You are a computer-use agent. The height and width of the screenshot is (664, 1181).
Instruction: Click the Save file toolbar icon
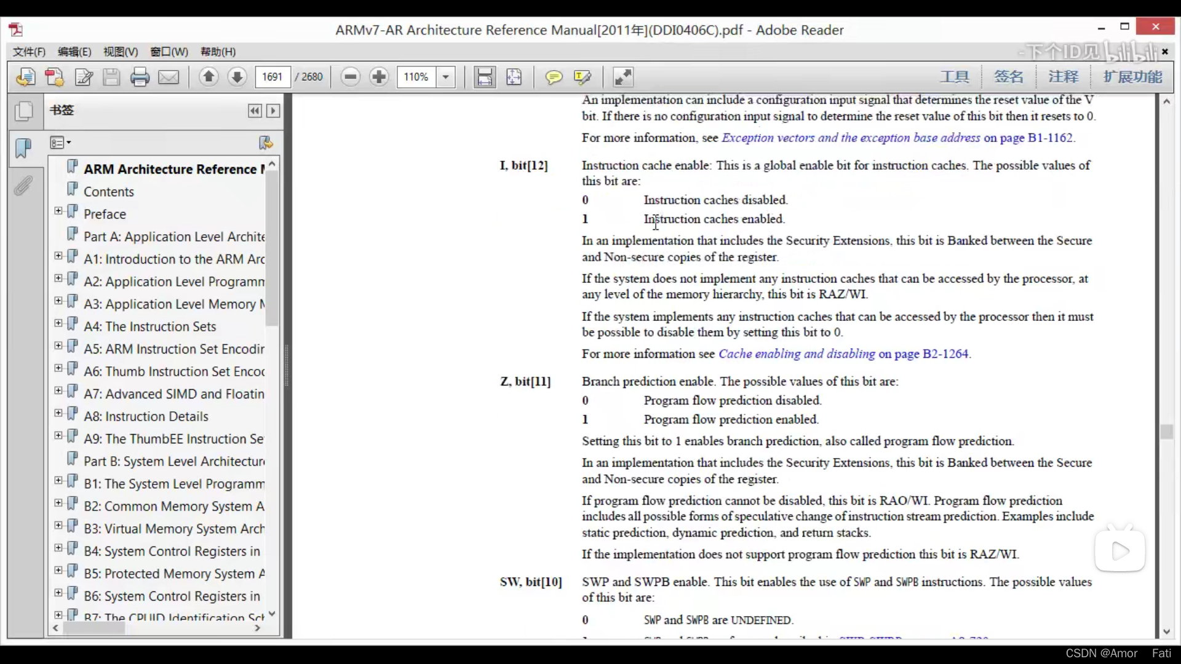tap(111, 77)
